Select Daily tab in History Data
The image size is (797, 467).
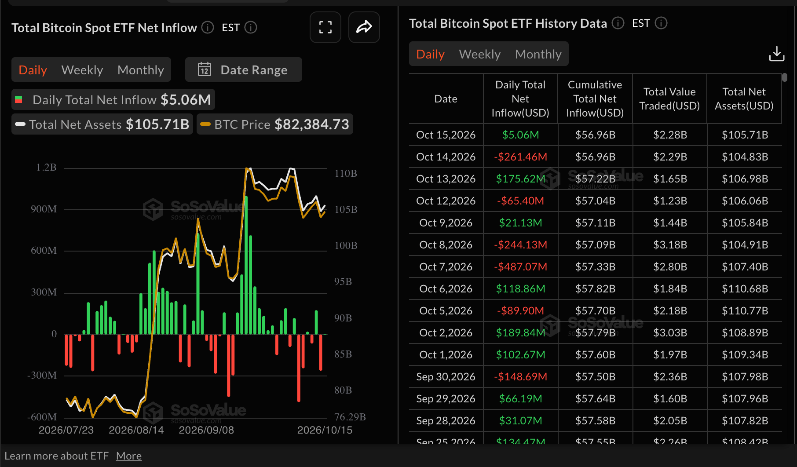pyautogui.click(x=430, y=54)
